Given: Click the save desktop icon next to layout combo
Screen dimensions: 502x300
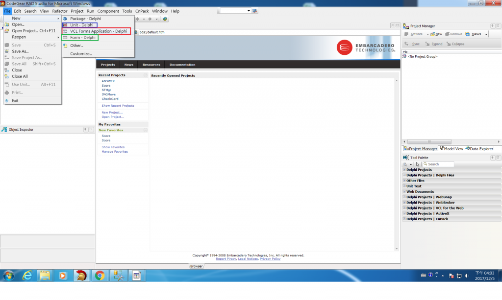Looking at the screenshot, I should [255, 11].
